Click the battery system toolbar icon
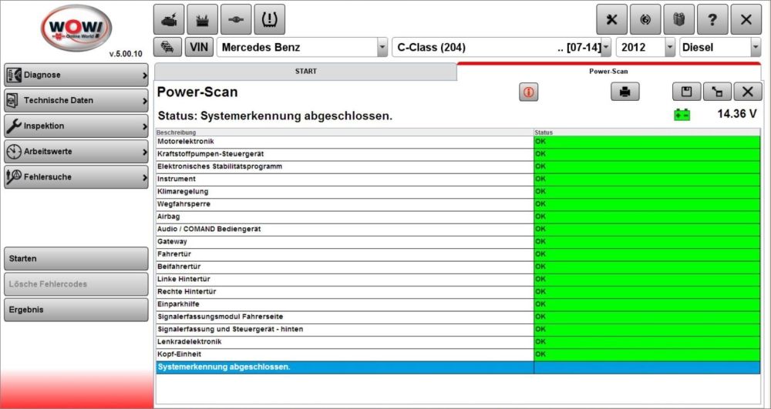Image resolution: width=771 pixels, height=409 pixels. 202,19
